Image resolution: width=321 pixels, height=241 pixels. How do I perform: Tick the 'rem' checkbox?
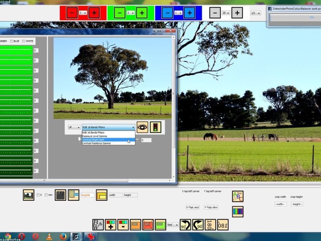[46, 195]
